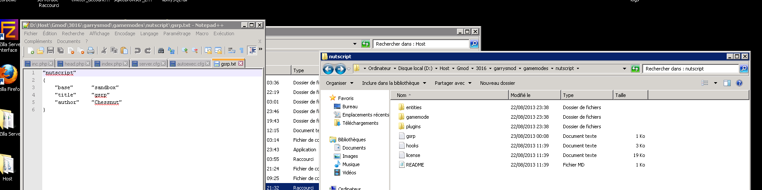Click the Copy icon in Notepad++ toolbar

[114, 51]
